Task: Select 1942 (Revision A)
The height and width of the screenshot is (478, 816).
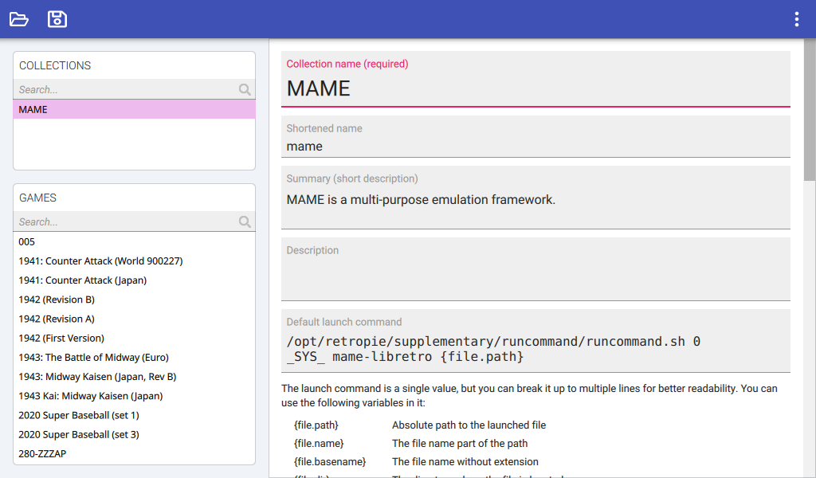Action: 134,319
